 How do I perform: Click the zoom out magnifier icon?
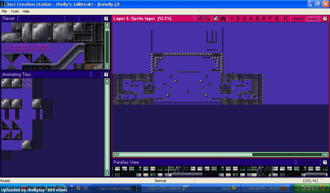207,18
